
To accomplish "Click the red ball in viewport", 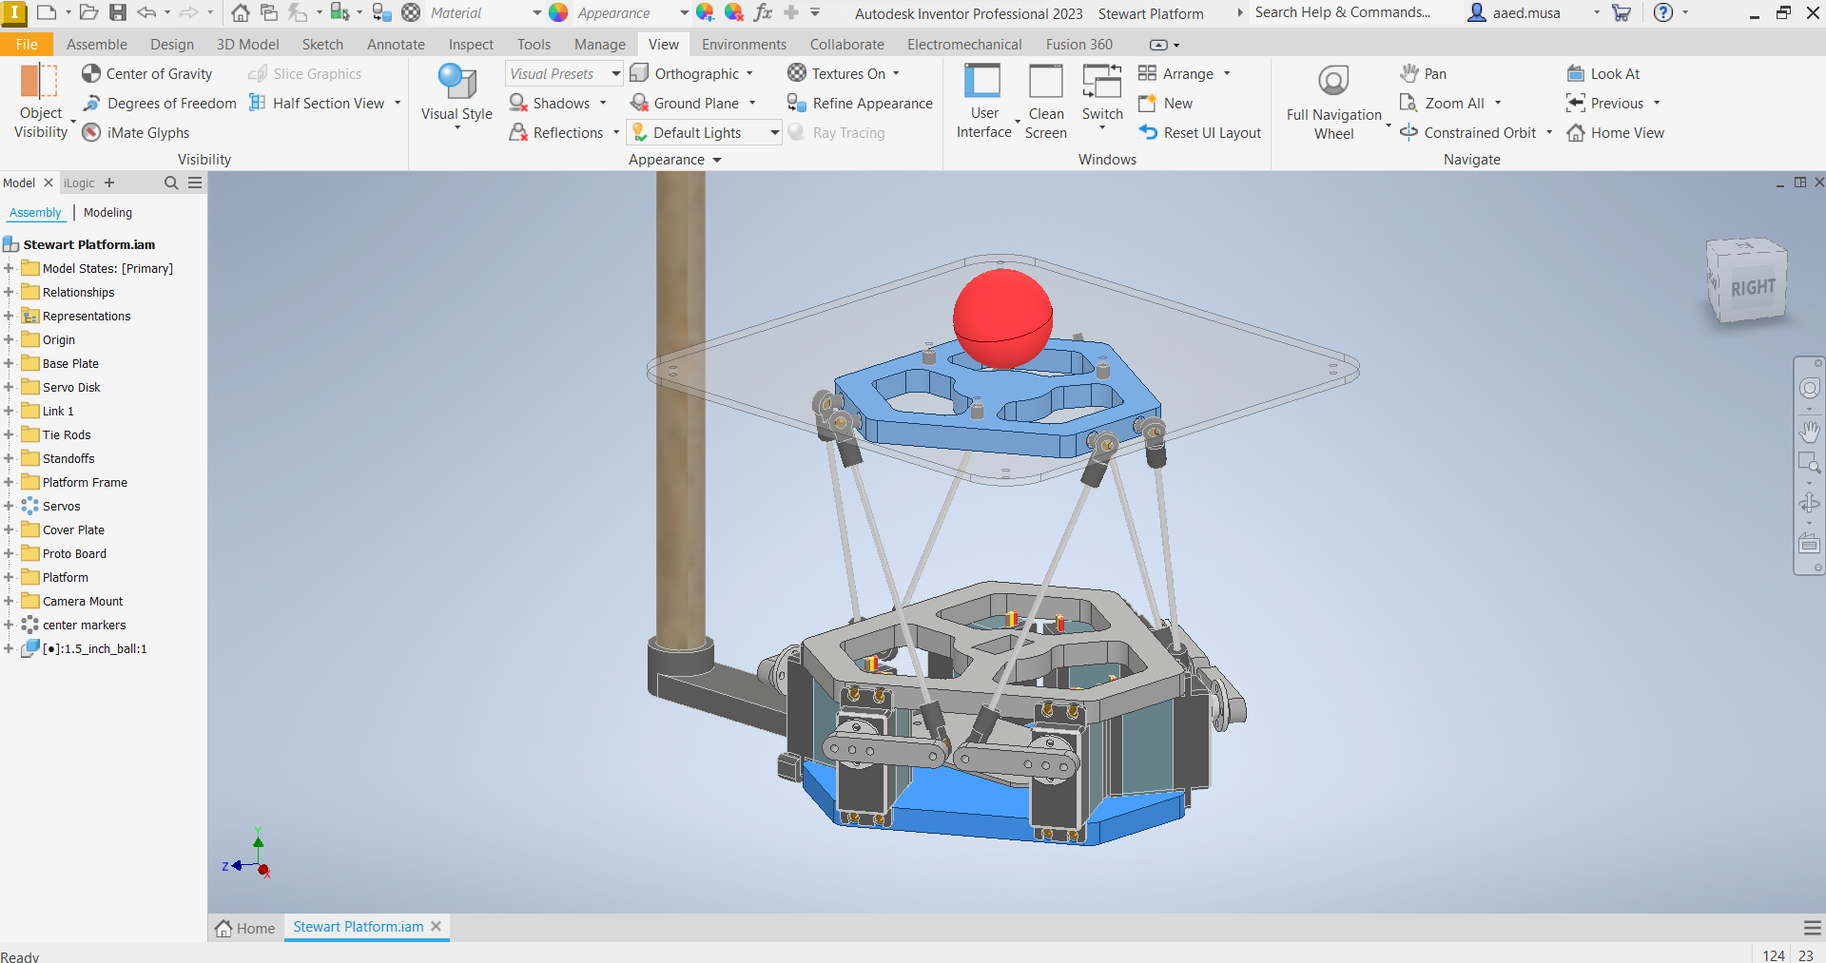I will click(x=1002, y=318).
